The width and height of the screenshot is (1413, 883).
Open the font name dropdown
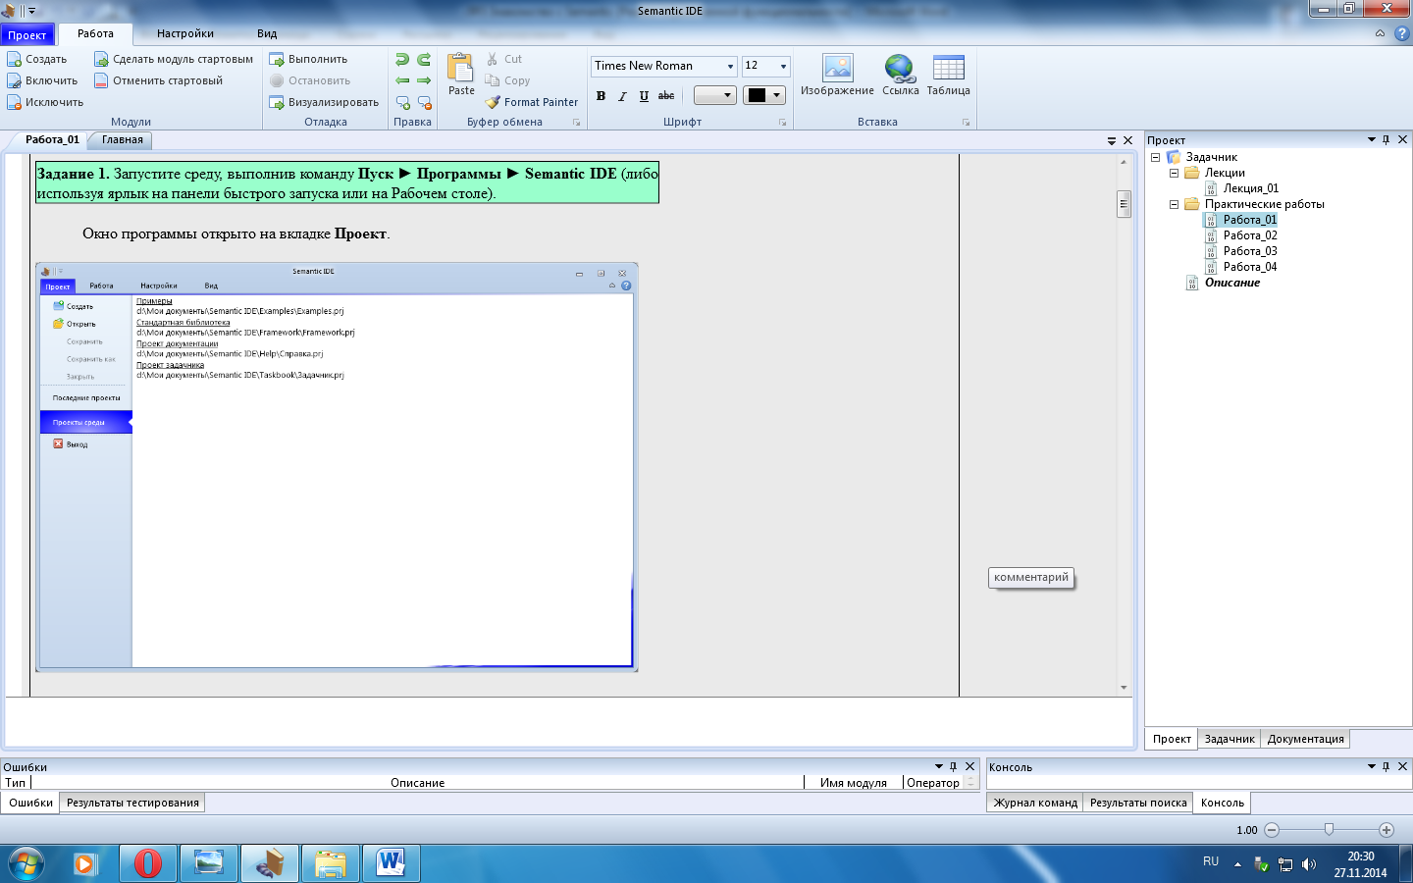coord(730,67)
